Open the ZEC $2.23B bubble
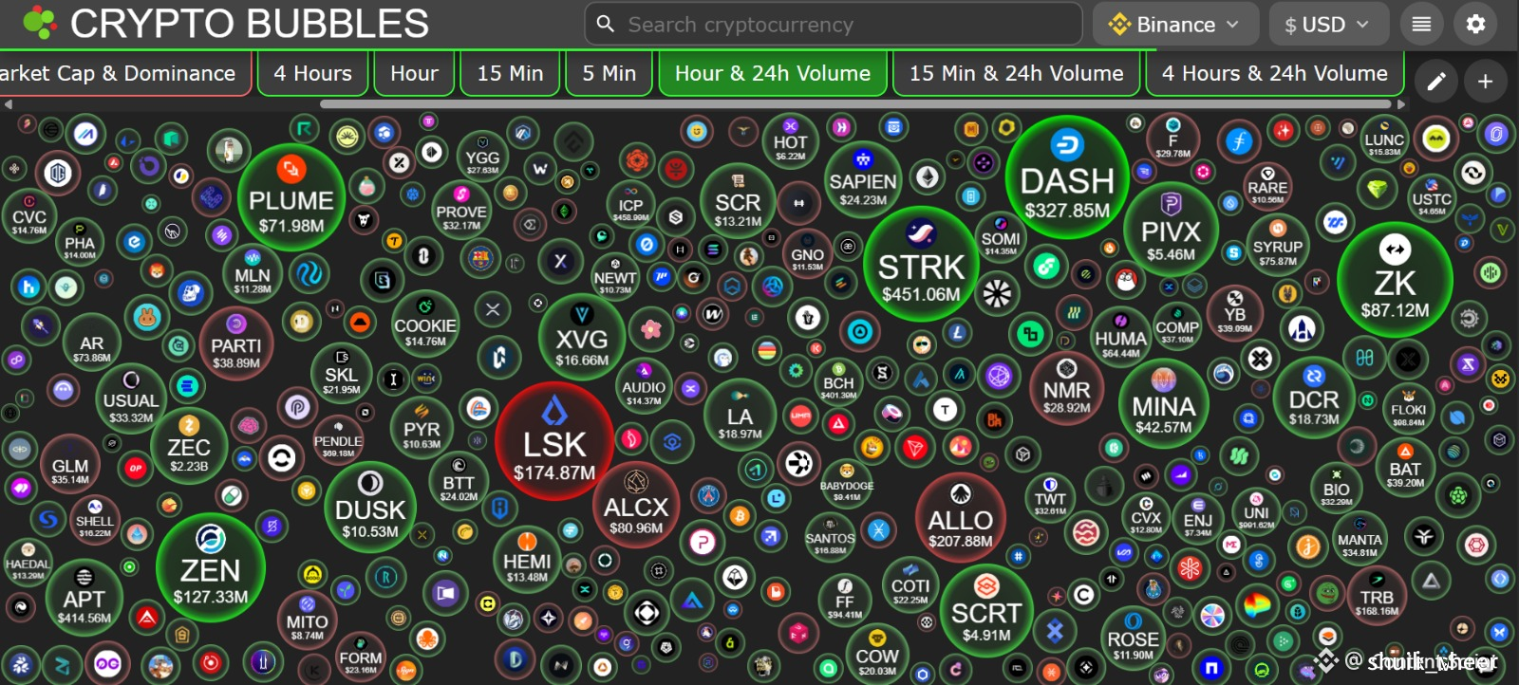The image size is (1519, 685). tap(189, 445)
